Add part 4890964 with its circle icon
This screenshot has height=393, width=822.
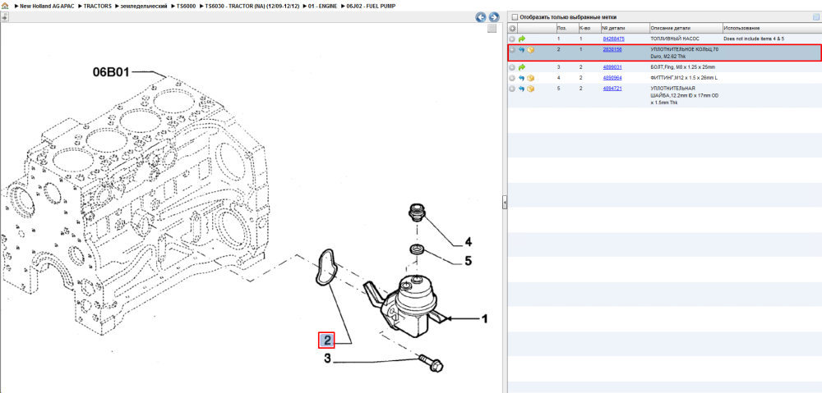coord(512,78)
